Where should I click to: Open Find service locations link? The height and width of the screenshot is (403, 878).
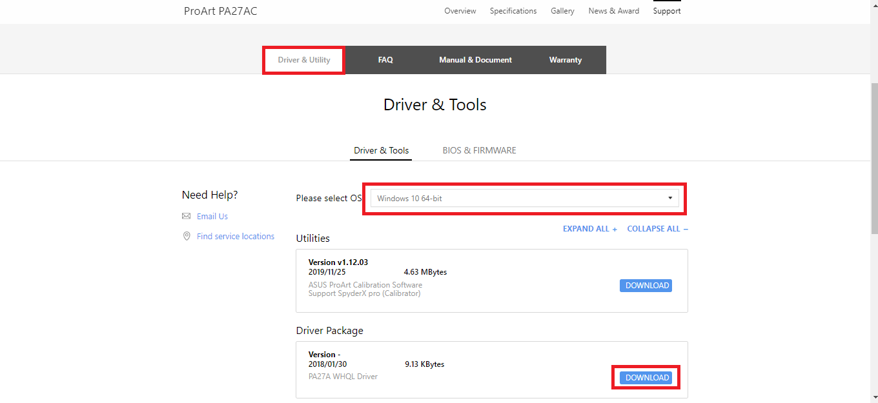pyautogui.click(x=236, y=237)
